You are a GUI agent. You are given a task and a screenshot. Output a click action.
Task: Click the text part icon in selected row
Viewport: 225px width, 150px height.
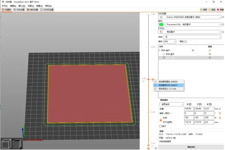pyautogui.click(x=164, y=58)
